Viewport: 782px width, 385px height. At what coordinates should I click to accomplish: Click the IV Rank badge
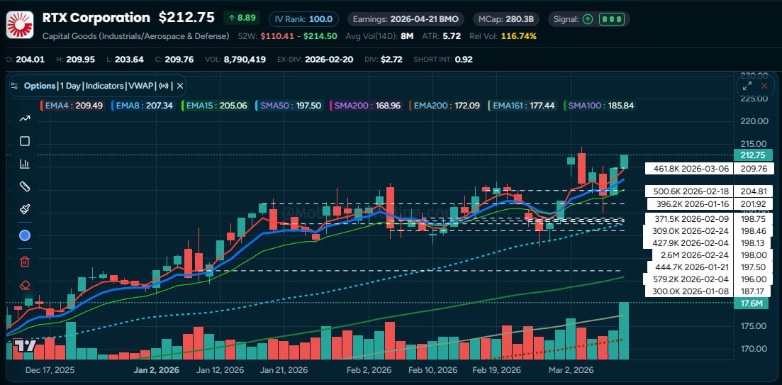(303, 18)
